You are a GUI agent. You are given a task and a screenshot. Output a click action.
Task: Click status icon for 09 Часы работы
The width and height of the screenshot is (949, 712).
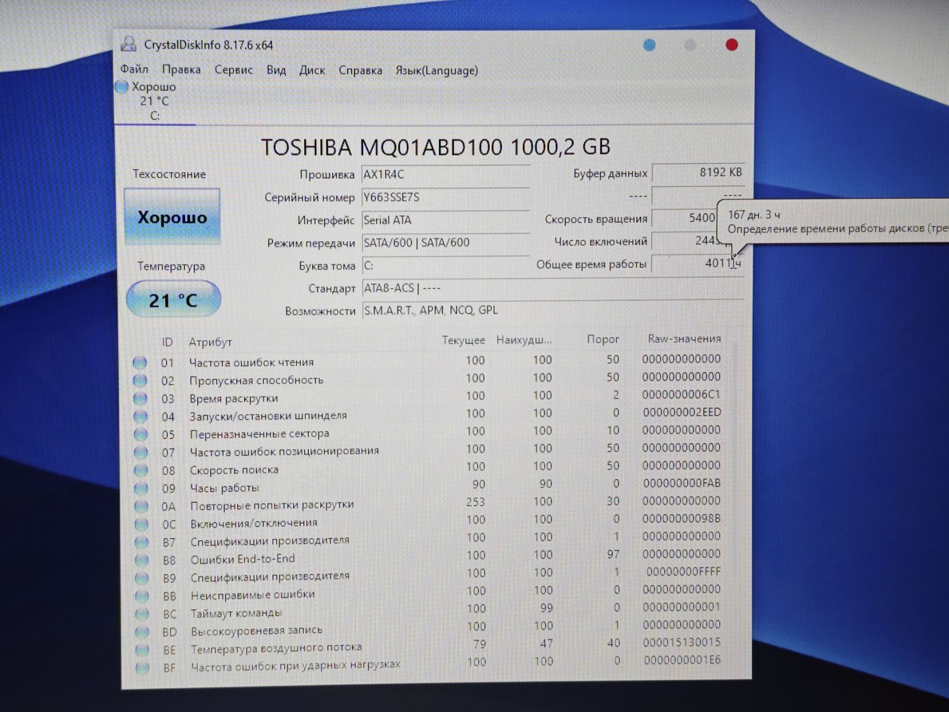coord(141,488)
